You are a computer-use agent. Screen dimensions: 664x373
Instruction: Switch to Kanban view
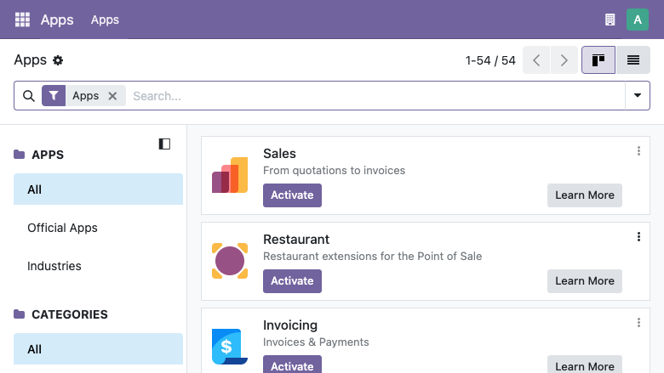(598, 60)
